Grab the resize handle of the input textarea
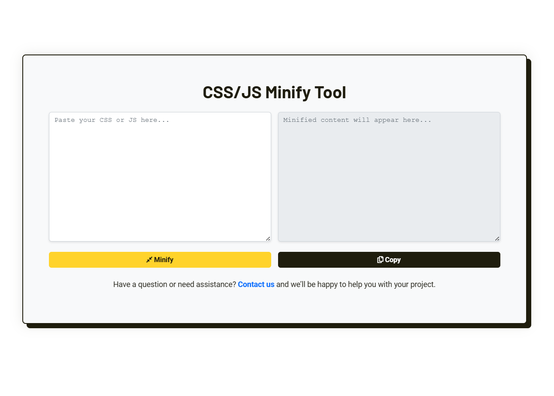Screen dimensions: 554x396 268,239
